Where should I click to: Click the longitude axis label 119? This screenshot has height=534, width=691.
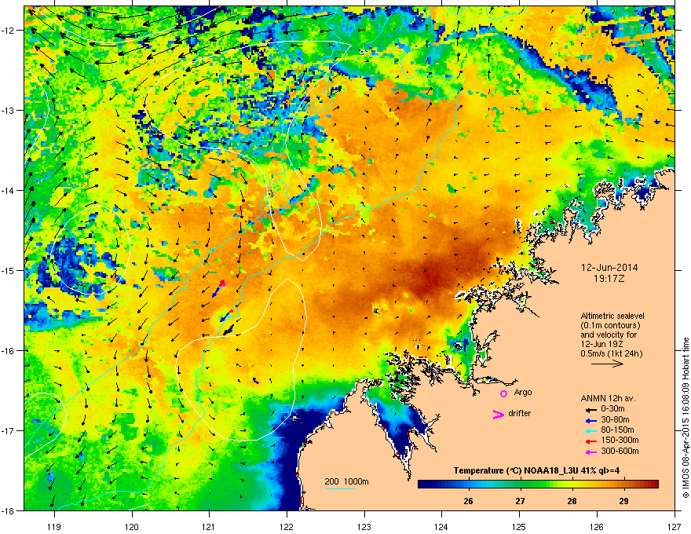coord(54,526)
